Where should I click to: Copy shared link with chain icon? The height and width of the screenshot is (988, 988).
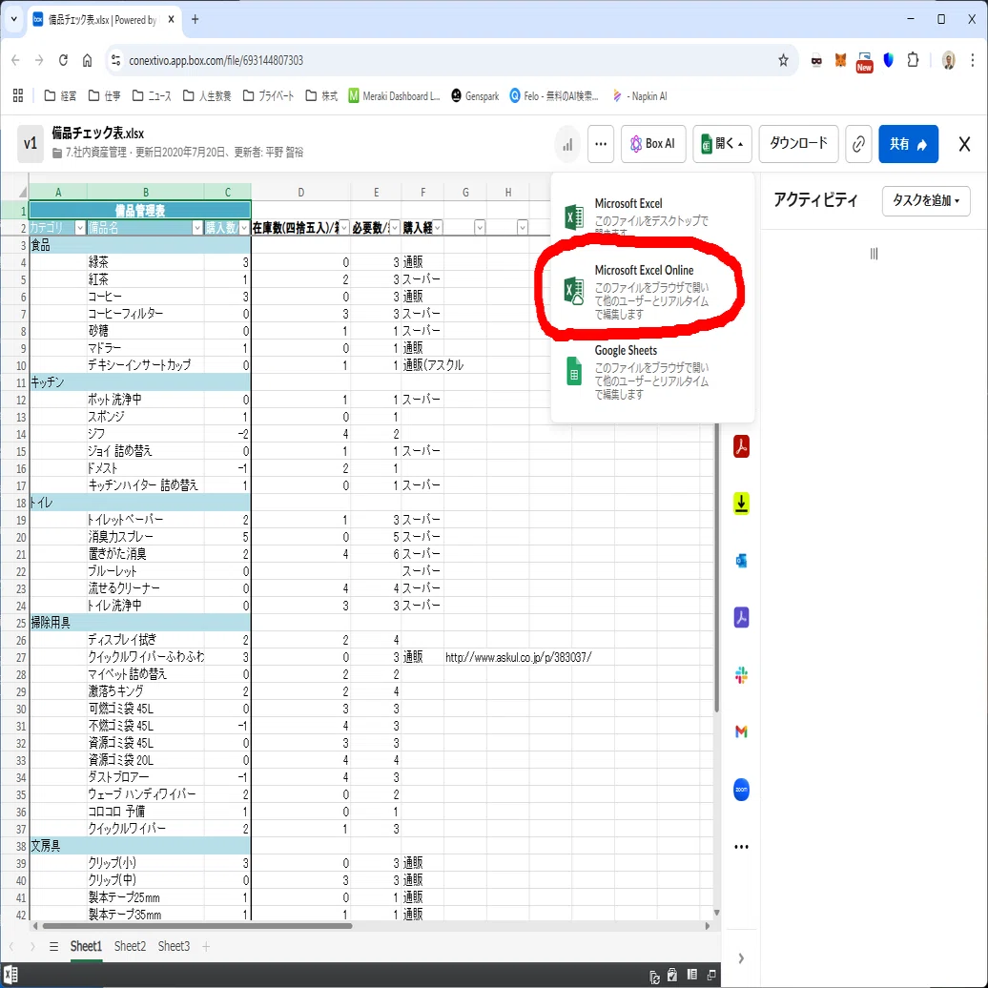click(x=858, y=144)
